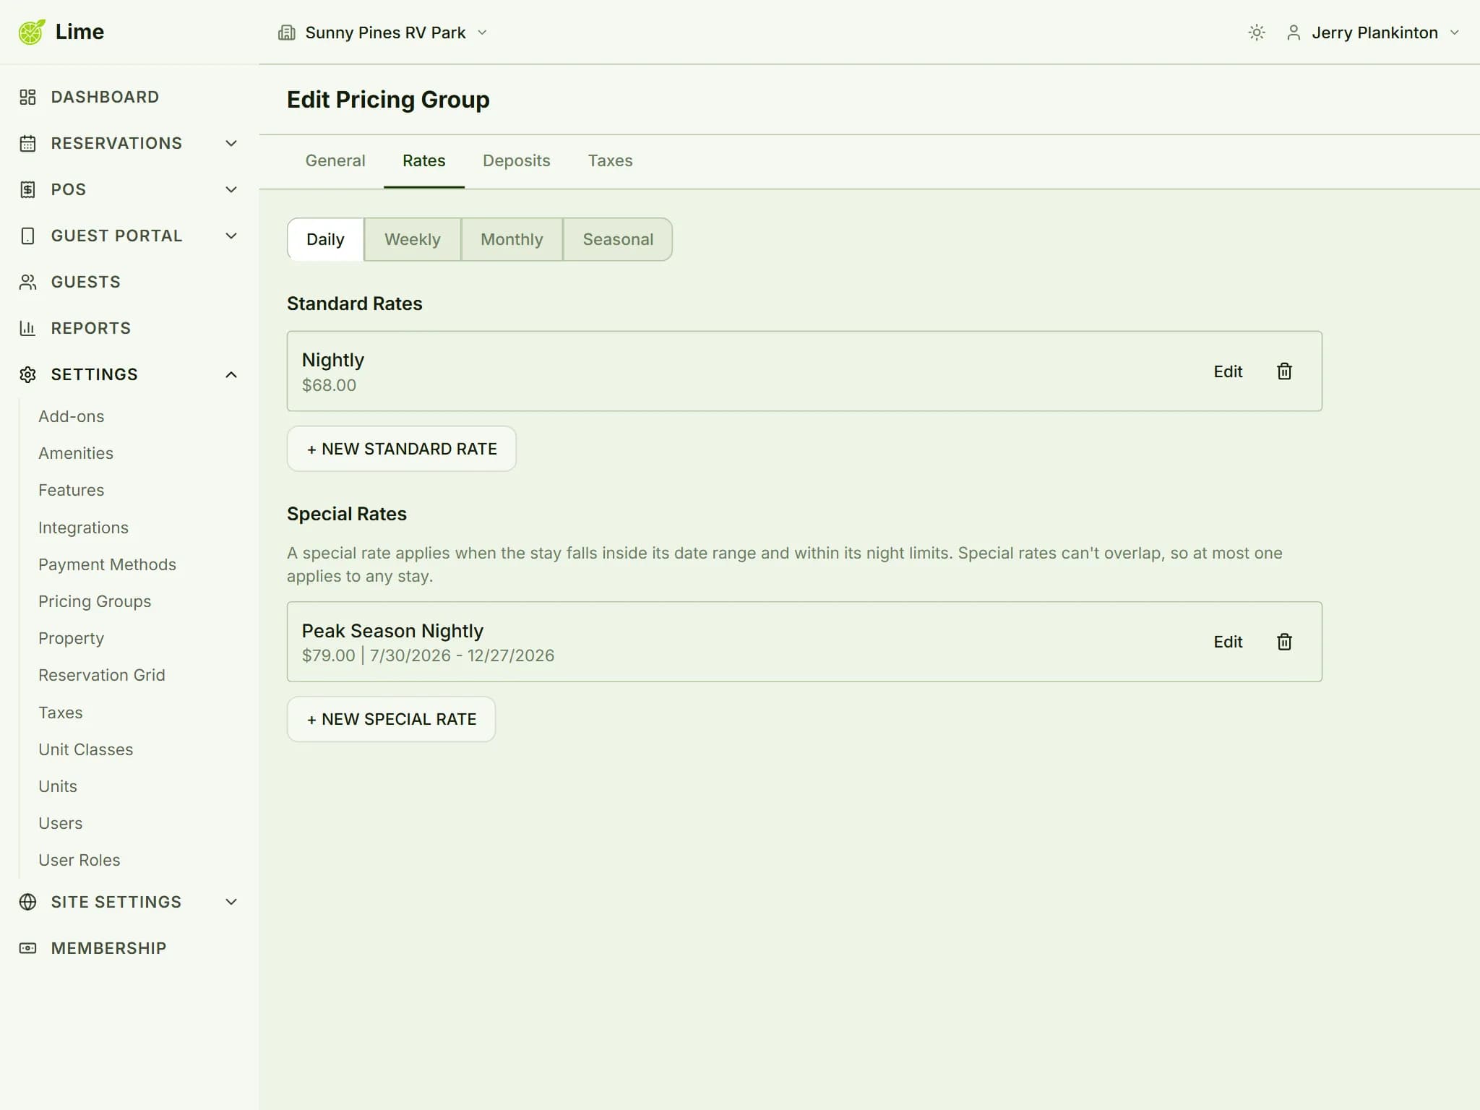Image resolution: width=1480 pixels, height=1110 pixels.
Task: Open Users settings
Action: coord(61,823)
